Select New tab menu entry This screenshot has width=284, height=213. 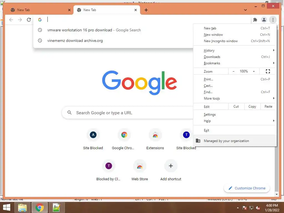tap(235, 28)
